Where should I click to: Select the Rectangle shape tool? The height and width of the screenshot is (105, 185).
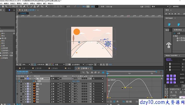pos(21,6)
